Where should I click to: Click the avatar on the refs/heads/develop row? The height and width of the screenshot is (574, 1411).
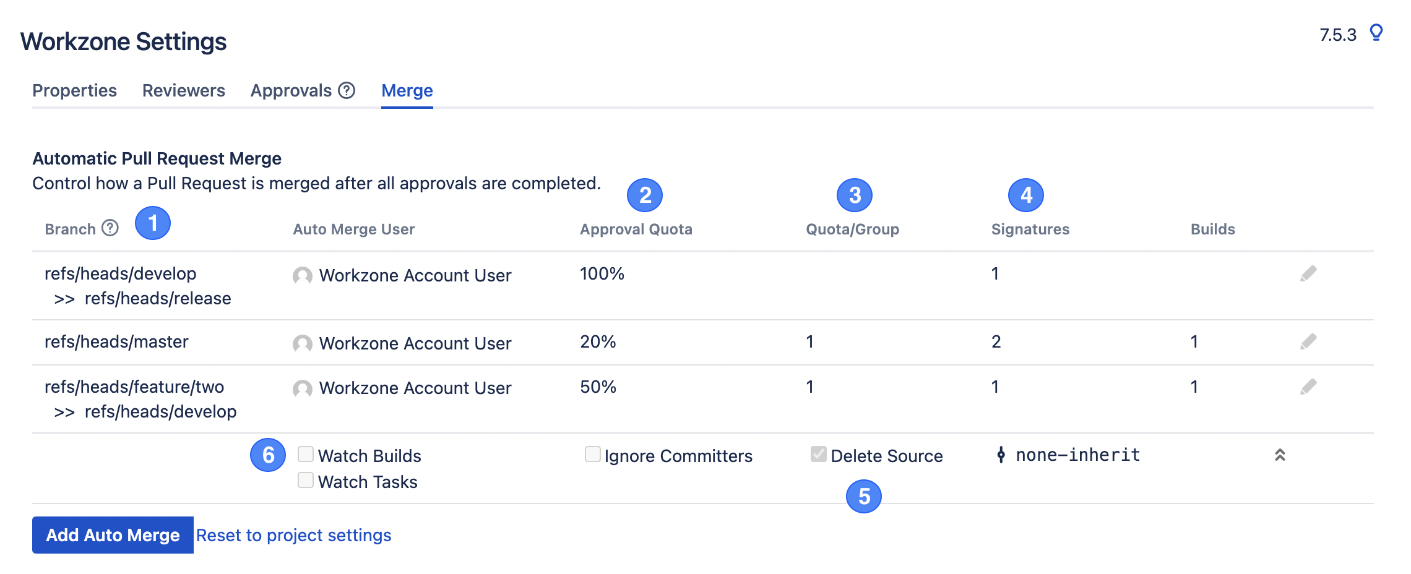tap(303, 276)
